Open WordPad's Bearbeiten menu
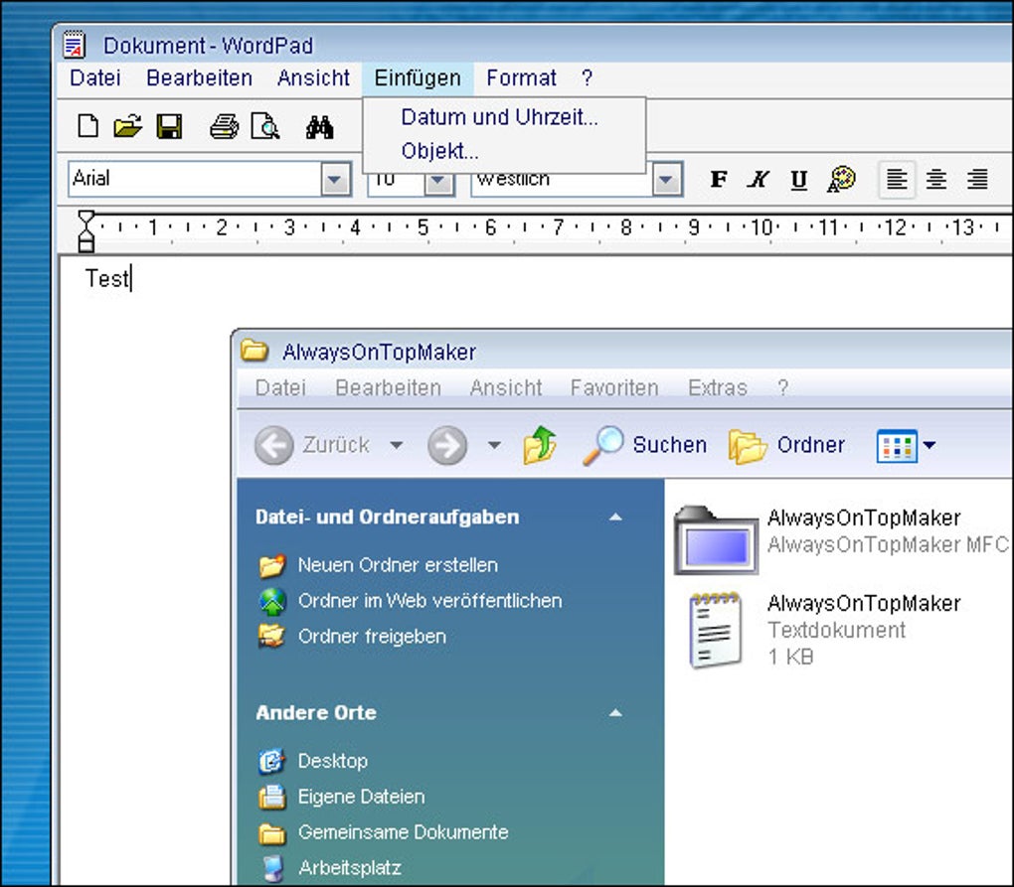1014x887 pixels. [199, 78]
